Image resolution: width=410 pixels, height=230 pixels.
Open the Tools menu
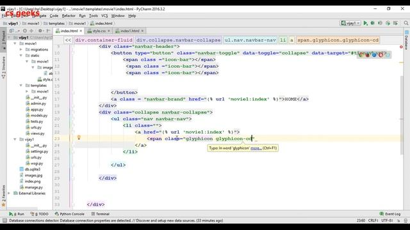coord(93,15)
